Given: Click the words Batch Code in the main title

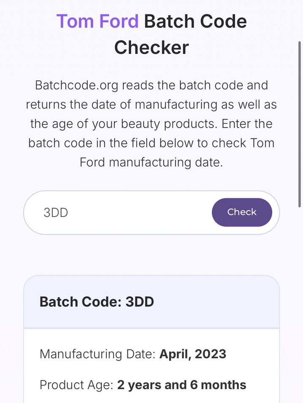Looking at the screenshot, I should [195, 21].
